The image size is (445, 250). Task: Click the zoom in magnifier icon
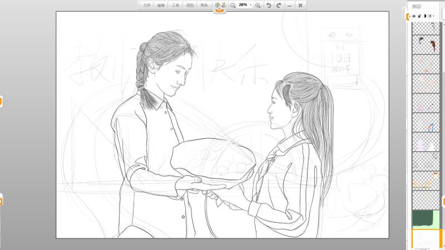point(258,5)
